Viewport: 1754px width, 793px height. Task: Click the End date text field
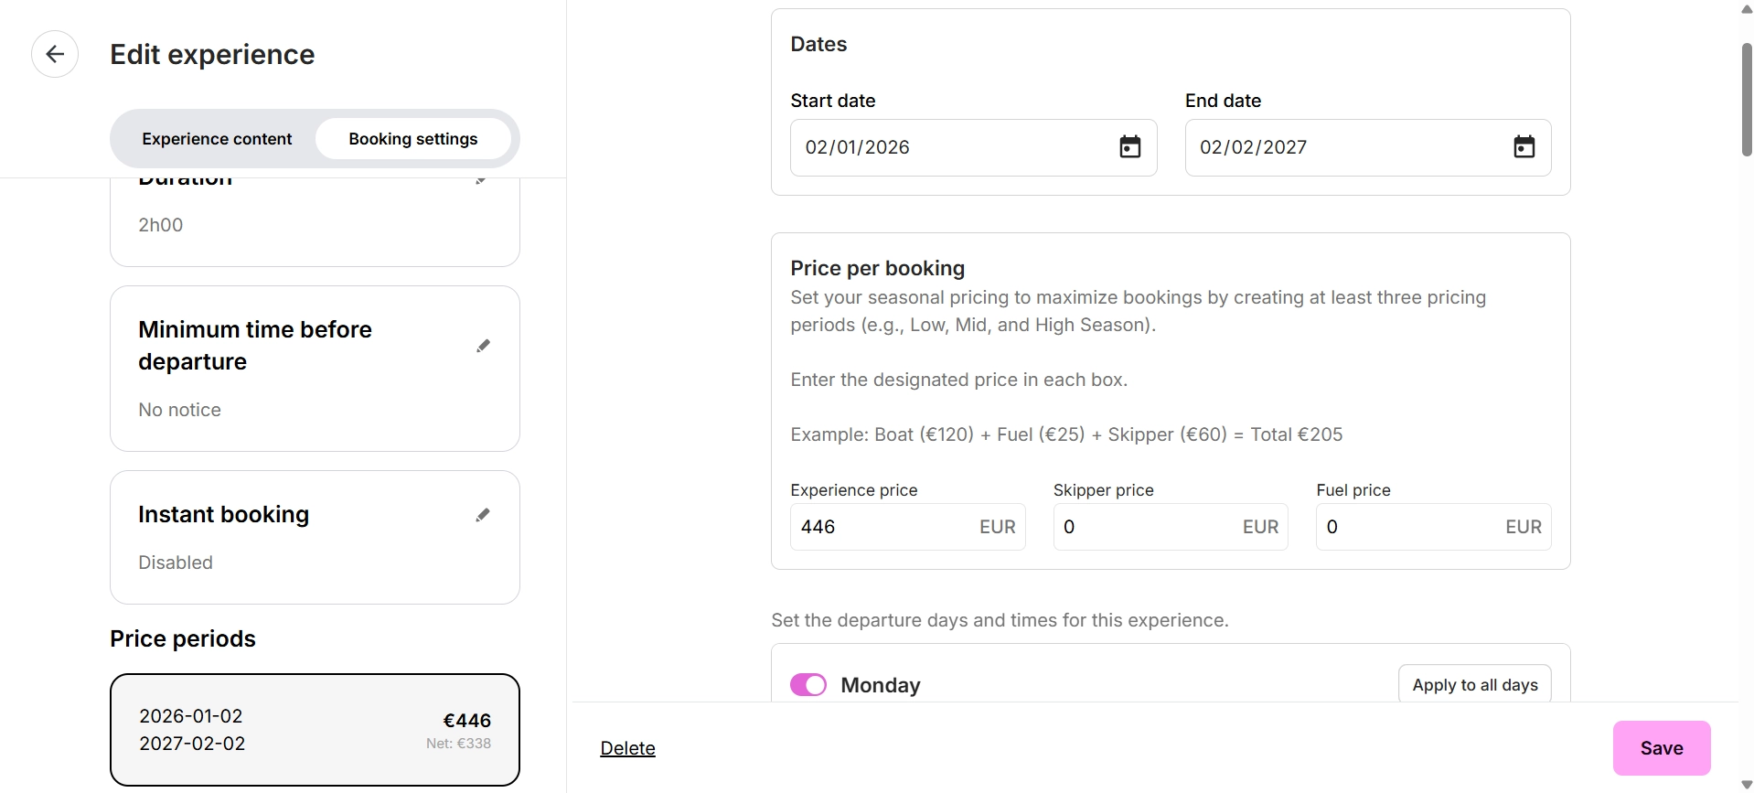[1346, 147]
